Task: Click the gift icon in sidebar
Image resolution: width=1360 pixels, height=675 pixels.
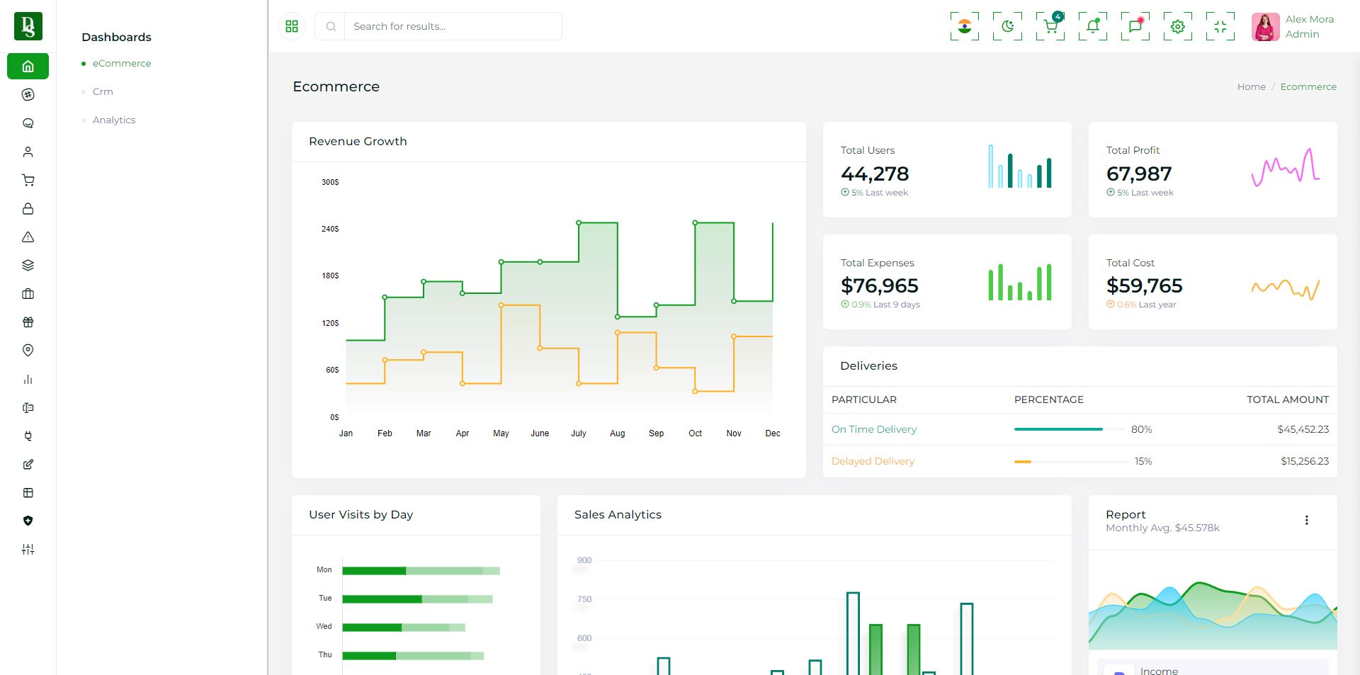Action: [x=28, y=322]
